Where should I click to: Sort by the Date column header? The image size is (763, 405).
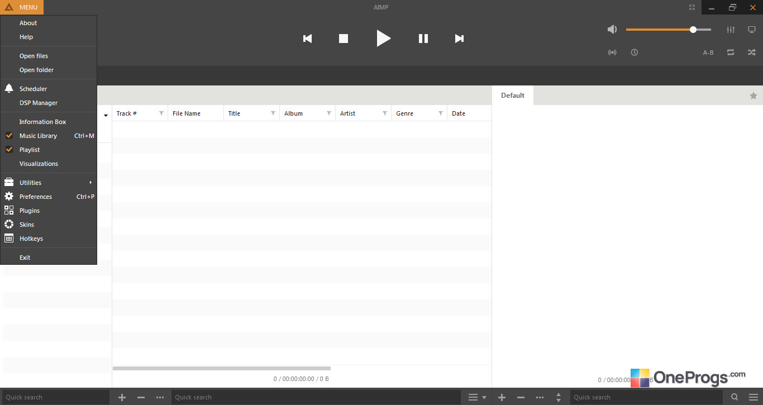(x=469, y=113)
